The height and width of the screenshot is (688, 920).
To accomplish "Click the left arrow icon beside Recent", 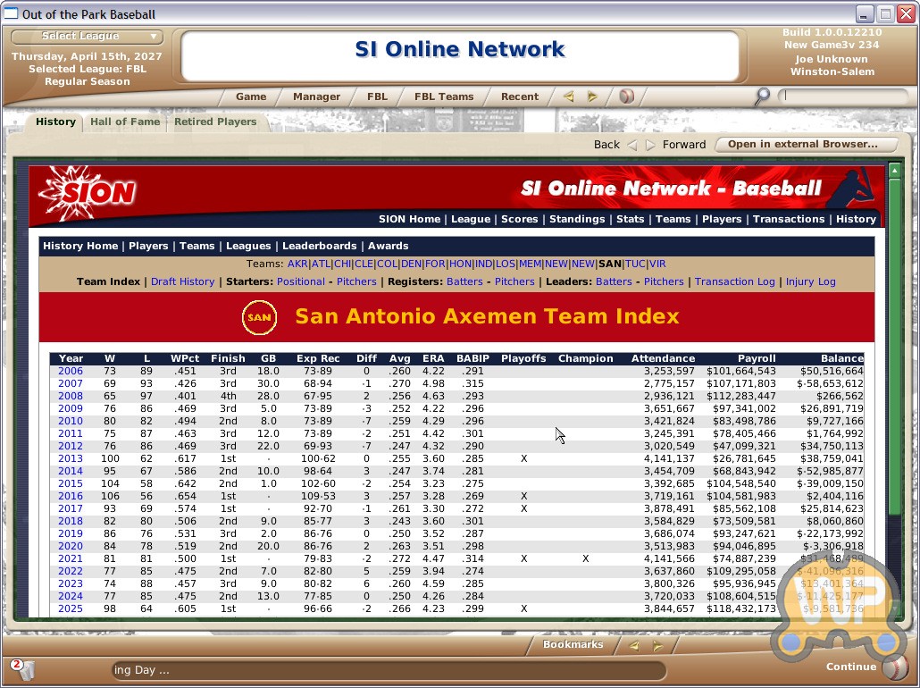I will 568,96.
